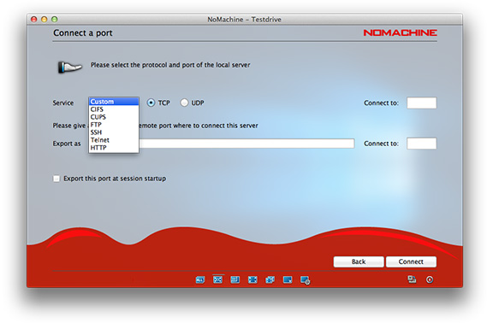Choose SSH from the Service list
The width and height of the screenshot is (487, 323).
114,132
